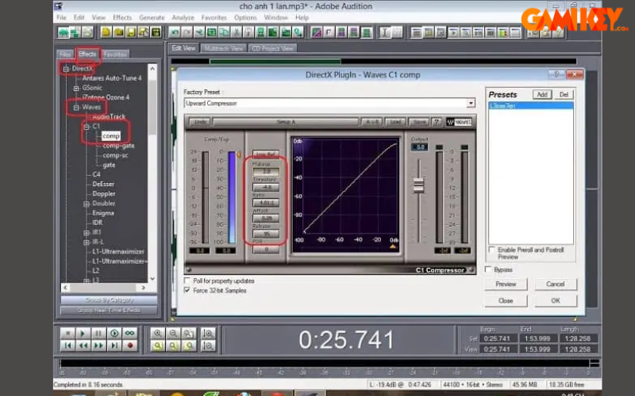Click Zoom In Vertically icon
This screenshot has width=635, height=396.
pos(208,333)
